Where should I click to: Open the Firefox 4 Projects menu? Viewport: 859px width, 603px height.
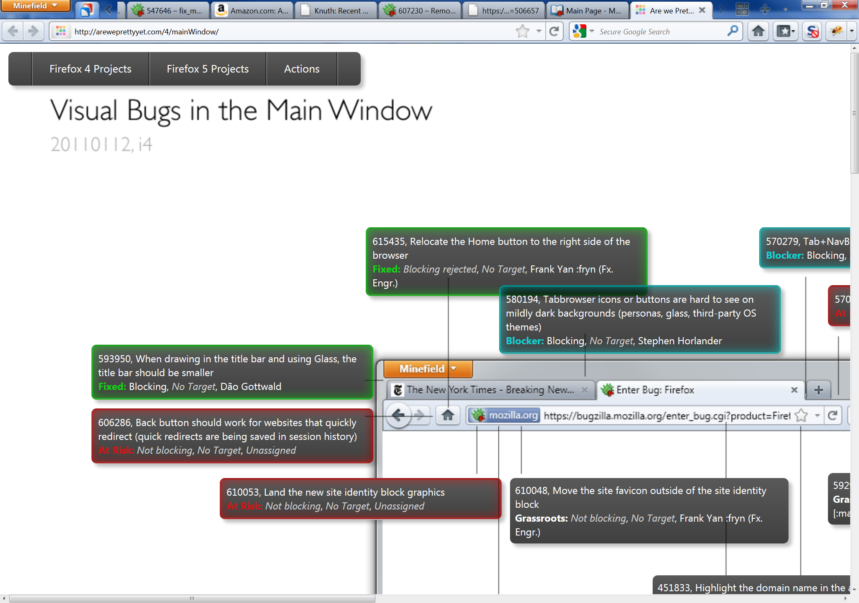(x=90, y=69)
